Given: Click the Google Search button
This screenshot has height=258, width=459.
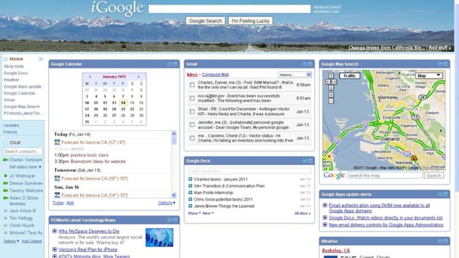Looking at the screenshot, I should click(205, 21).
